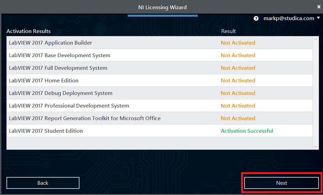The width and height of the screenshot is (323, 195).
Task: Click Not Activated status for Full Development System
Action: (238, 68)
